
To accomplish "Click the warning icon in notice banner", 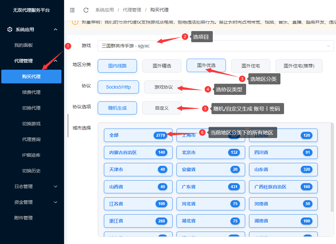I will click(x=75, y=22).
